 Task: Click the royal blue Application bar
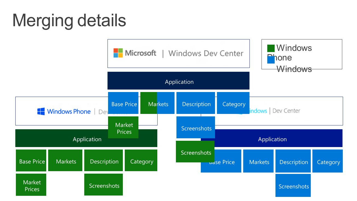click(272, 138)
